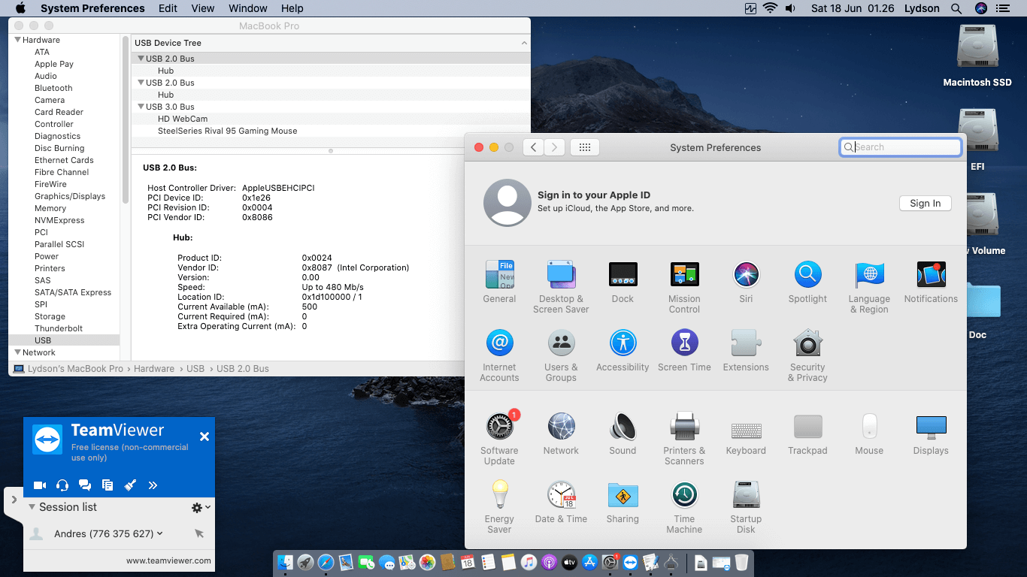This screenshot has width=1027, height=577.
Task: Click the TeamViewer video camera icon
Action: (x=41, y=485)
